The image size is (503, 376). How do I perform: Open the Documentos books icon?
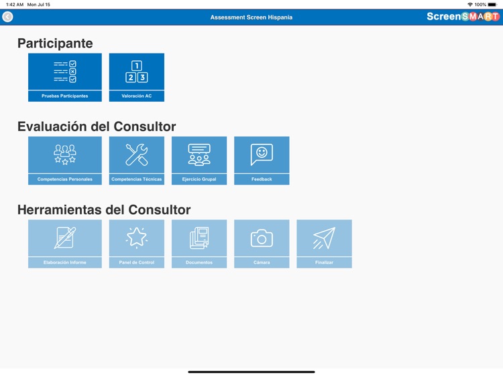(x=199, y=238)
